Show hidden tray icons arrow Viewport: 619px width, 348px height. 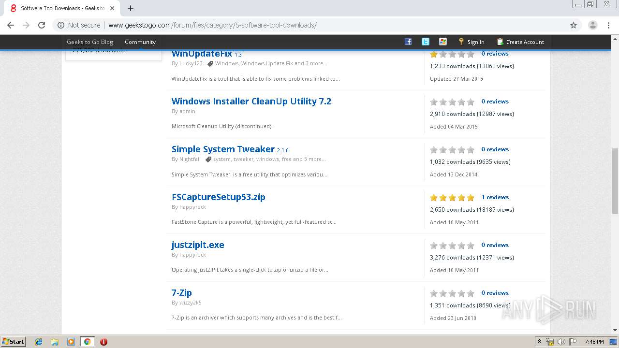point(540,342)
